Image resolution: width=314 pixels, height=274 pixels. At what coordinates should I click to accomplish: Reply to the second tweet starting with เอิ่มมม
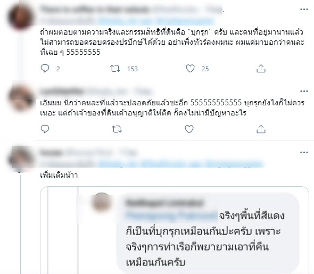point(45,129)
